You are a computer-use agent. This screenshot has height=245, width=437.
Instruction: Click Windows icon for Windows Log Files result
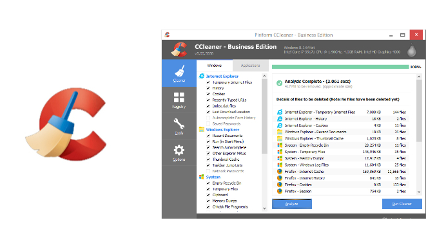point(280,165)
